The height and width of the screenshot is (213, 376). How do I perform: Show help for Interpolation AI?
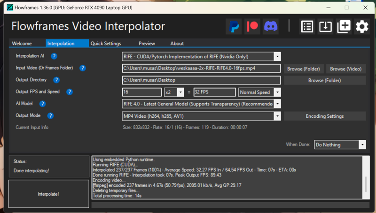[54, 56]
